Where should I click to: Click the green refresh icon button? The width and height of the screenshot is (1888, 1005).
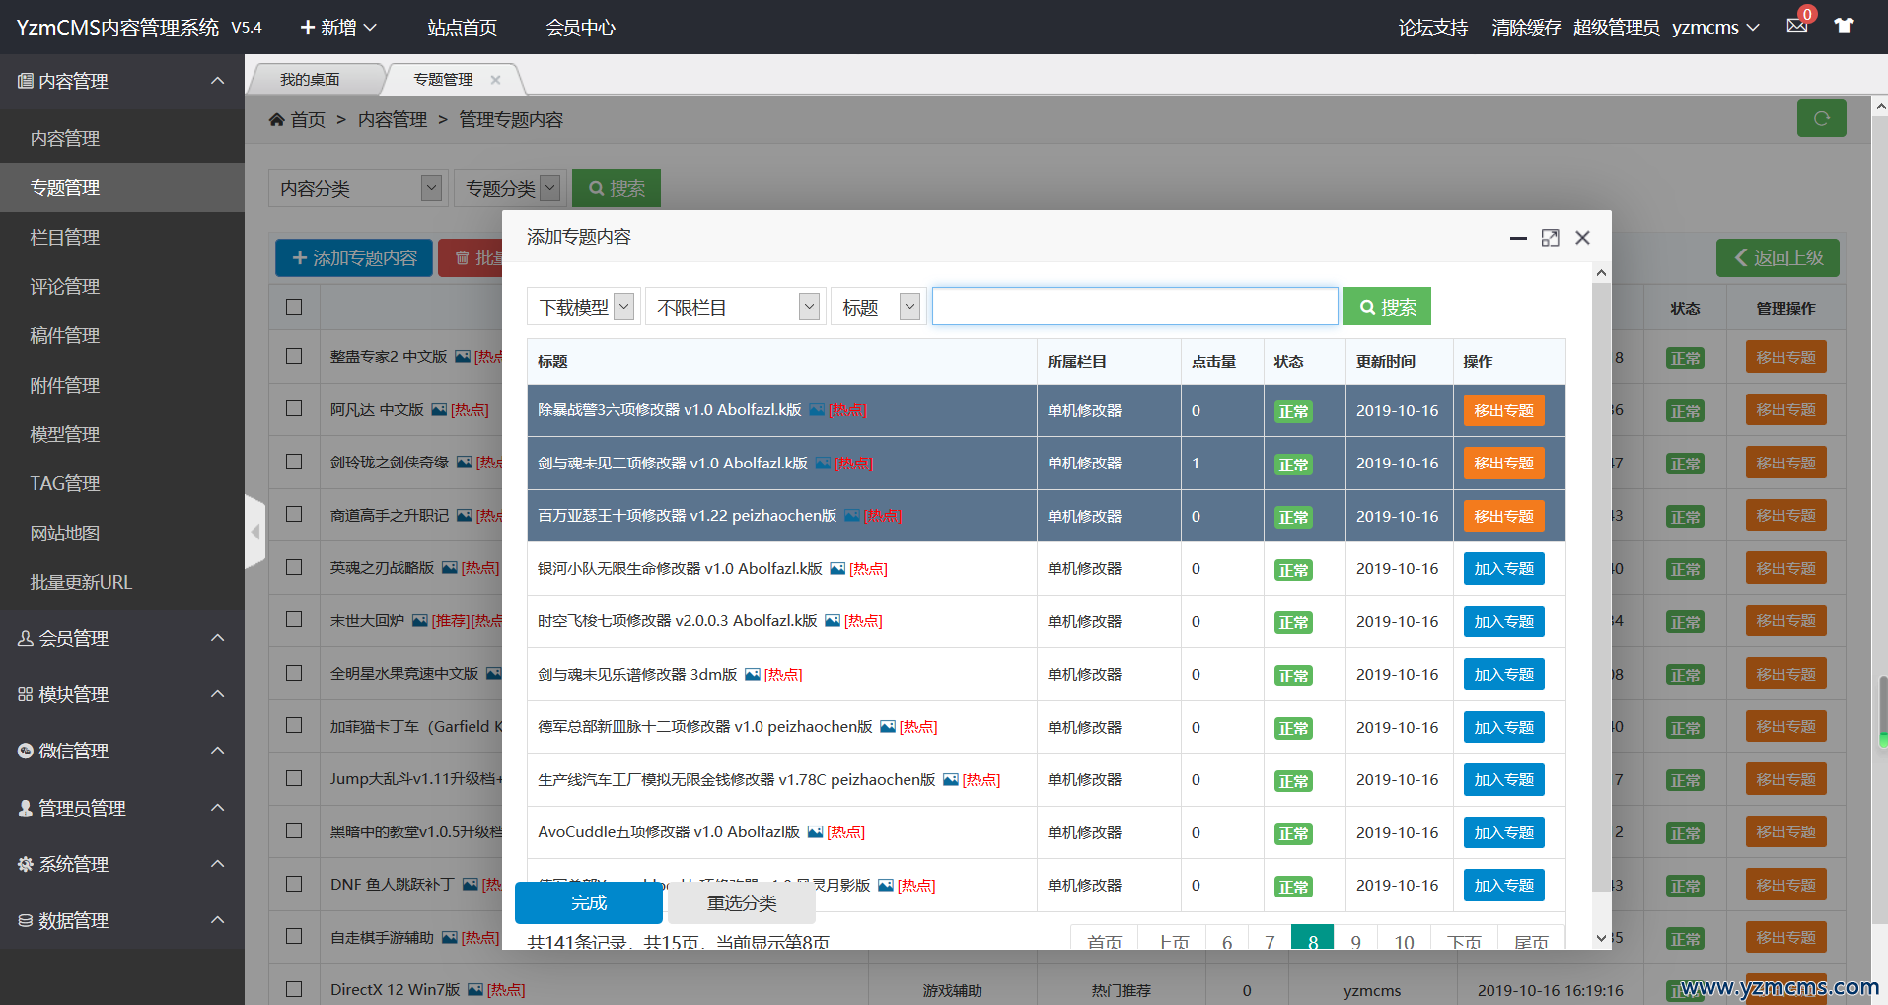pos(1821,118)
